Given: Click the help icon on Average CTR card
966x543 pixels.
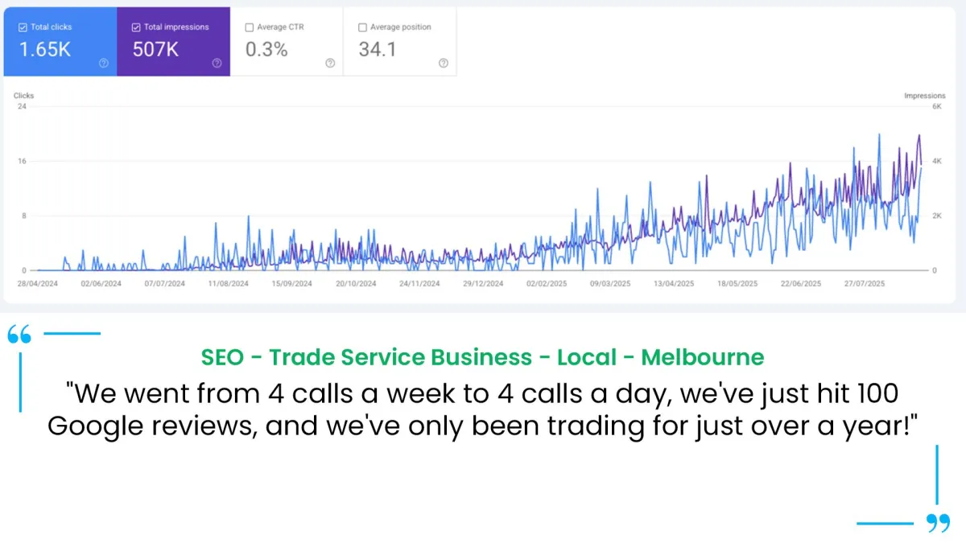Looking at the screenshot, I should point(330,64).
